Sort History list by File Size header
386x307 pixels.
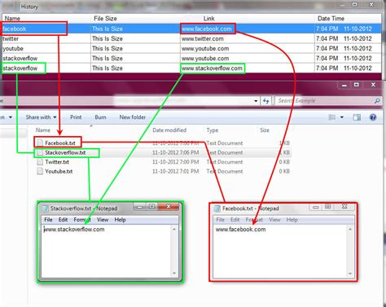(x=105, y=19)
